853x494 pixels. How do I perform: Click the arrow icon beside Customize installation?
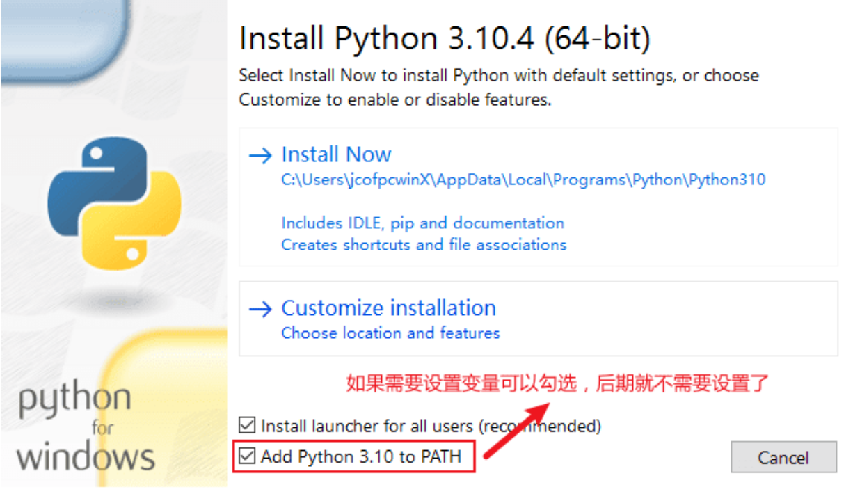click(x=260, y=309)
